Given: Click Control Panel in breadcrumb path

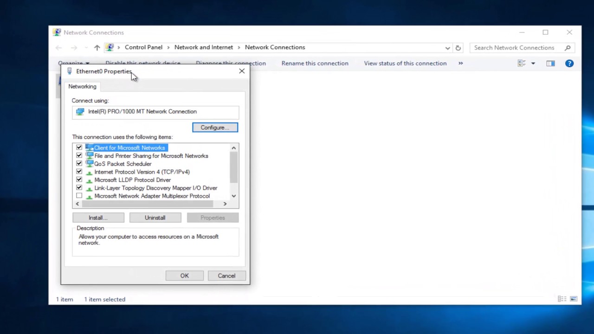Looking at the screenshot, I should coord(143,47).
